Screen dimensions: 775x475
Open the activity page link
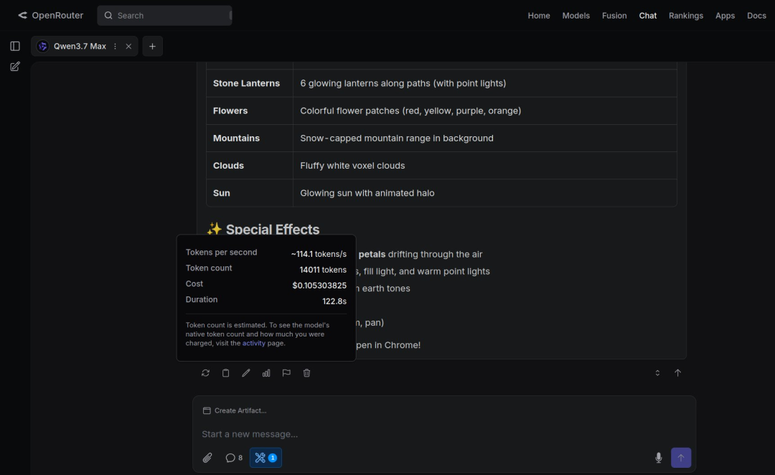point(253,343)
